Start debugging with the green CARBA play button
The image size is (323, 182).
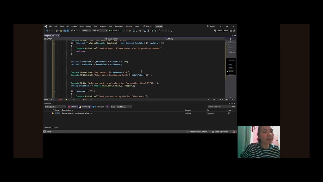tap(113, 31)
